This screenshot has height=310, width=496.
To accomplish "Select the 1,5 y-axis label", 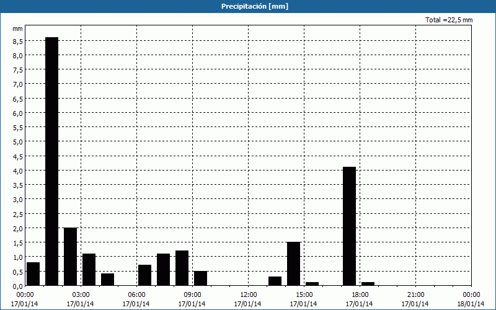I will (17, 242).
